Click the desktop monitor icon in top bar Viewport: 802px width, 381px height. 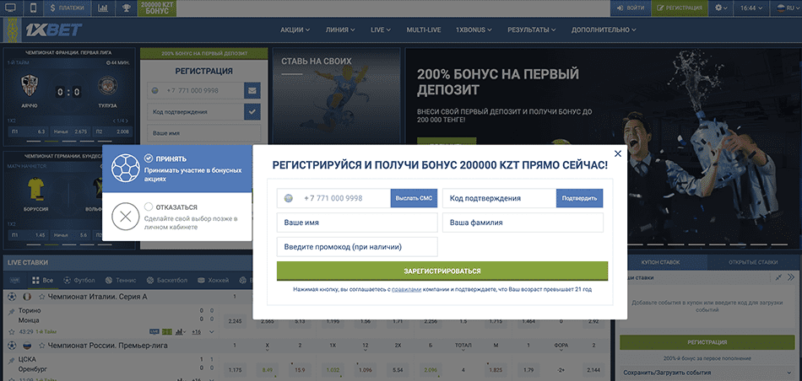11,8
